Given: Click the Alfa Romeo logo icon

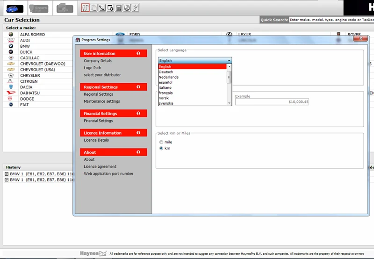Looking at the screenshot, I should (x=11, y=34).
